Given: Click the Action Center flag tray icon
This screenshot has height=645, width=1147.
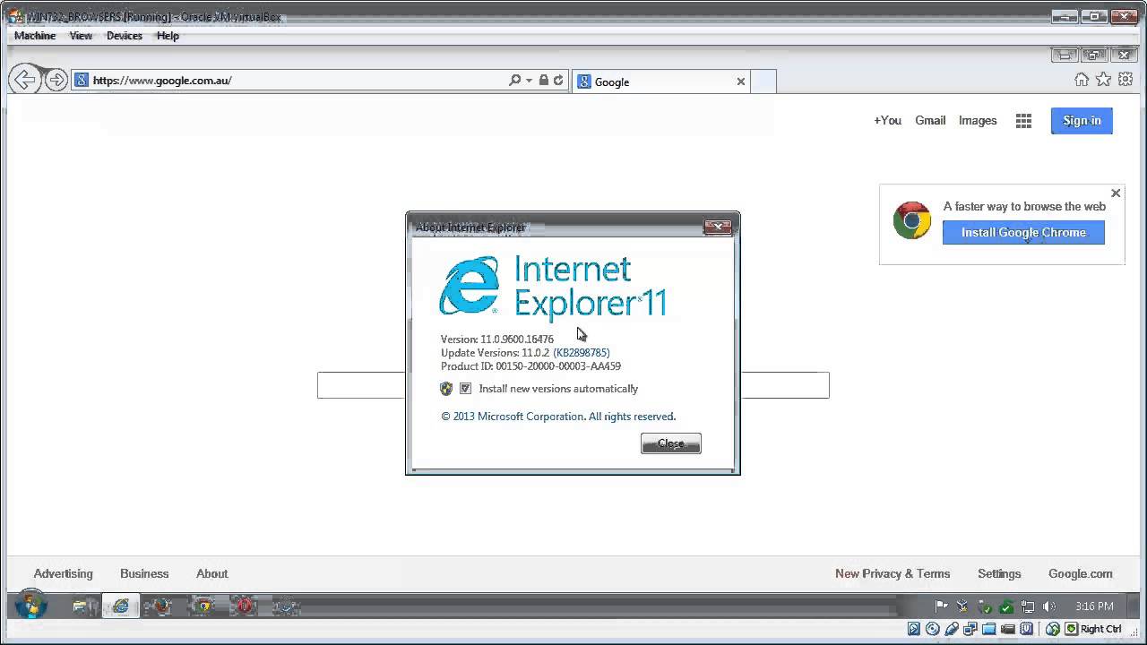Looking at the screenshot, I should click(942, 606).
